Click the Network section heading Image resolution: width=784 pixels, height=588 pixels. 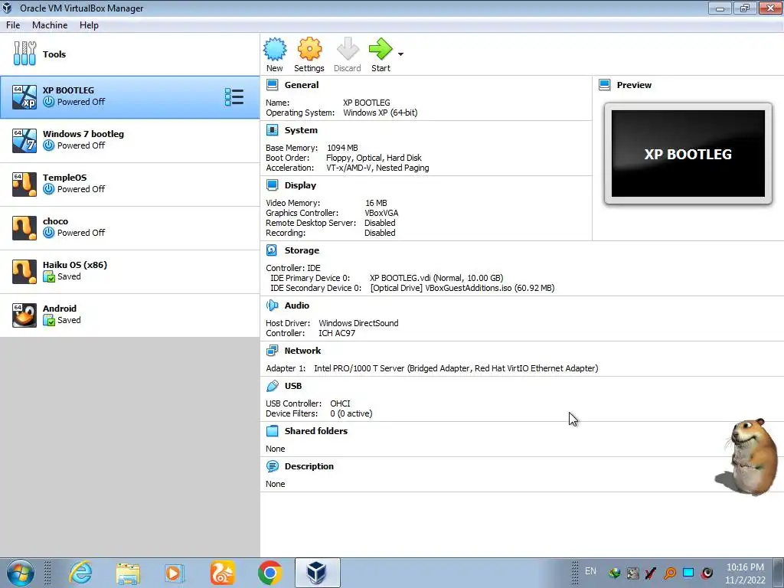[x=302, y=351]
